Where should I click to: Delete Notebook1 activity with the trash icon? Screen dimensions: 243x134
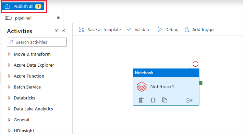pyautogui.click(x=141, y=100)
